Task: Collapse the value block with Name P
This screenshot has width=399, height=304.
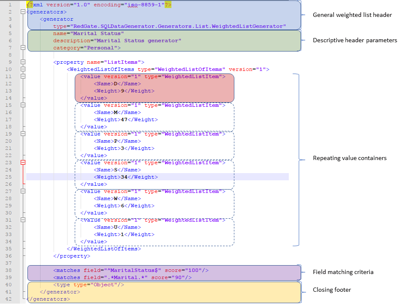Action: point(23,134)
